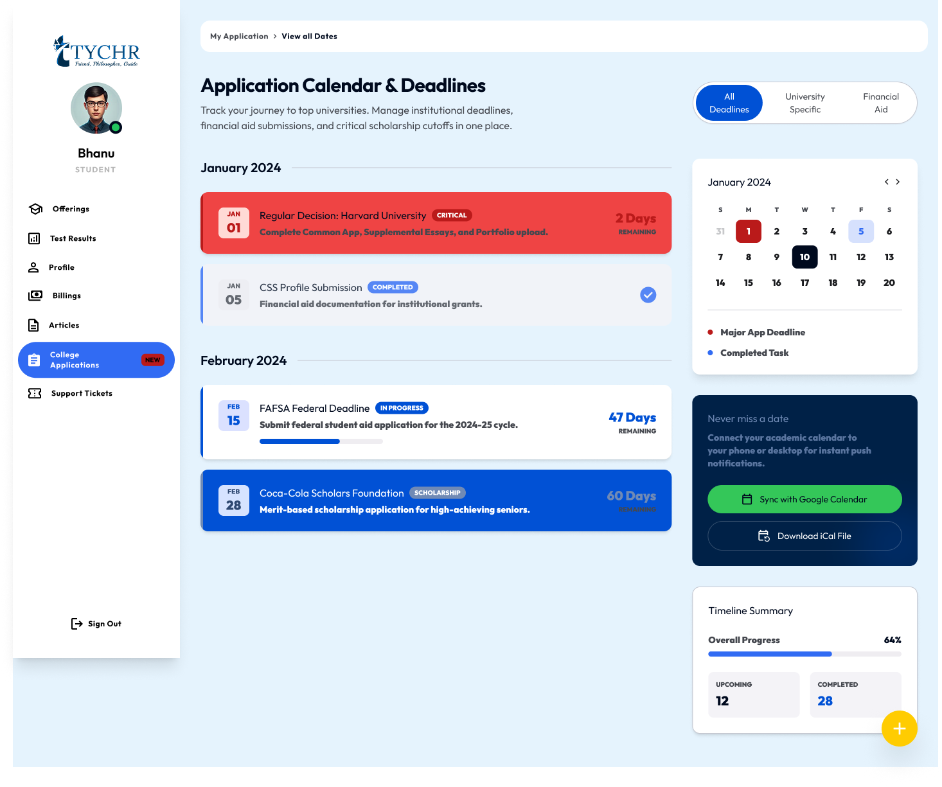The height and width of the screenshot is (787, 942).
Task: Click the JAN 05 date tile
Action: click(x=234, y=295)
